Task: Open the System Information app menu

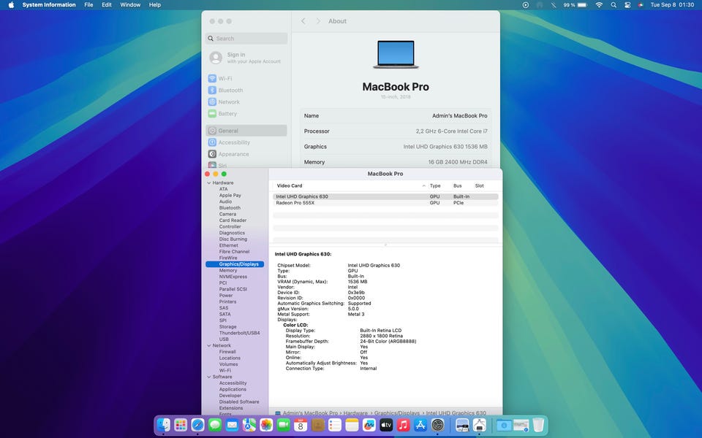Action: [49, 5]
